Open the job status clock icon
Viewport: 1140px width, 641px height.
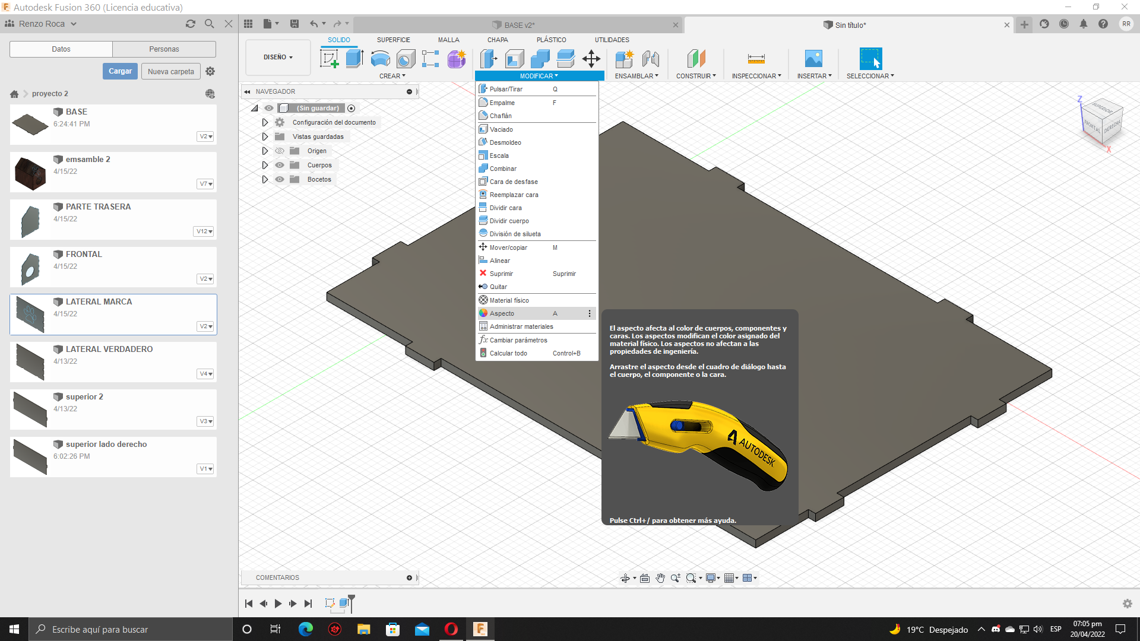tap(1064, 24)
